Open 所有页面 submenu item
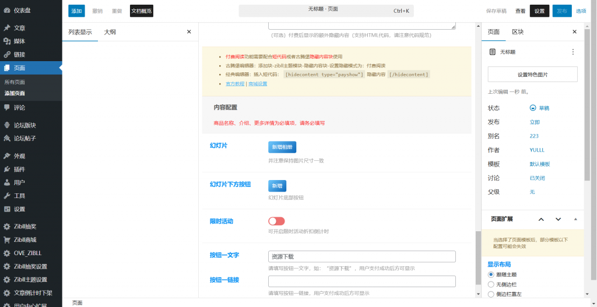597x307 pixels. pos(15,82)
